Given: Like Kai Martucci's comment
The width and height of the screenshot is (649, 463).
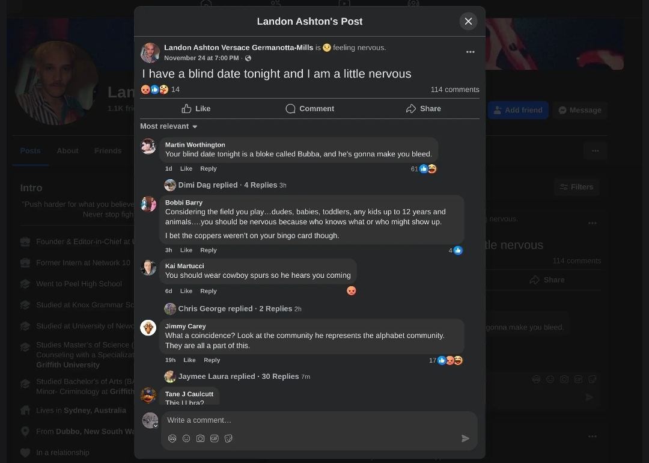Looking at the screenshot, I should (x=186, y=291).
